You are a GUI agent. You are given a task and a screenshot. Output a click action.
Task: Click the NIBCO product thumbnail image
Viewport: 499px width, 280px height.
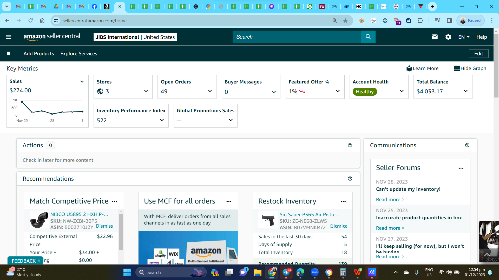pos(39,220)
